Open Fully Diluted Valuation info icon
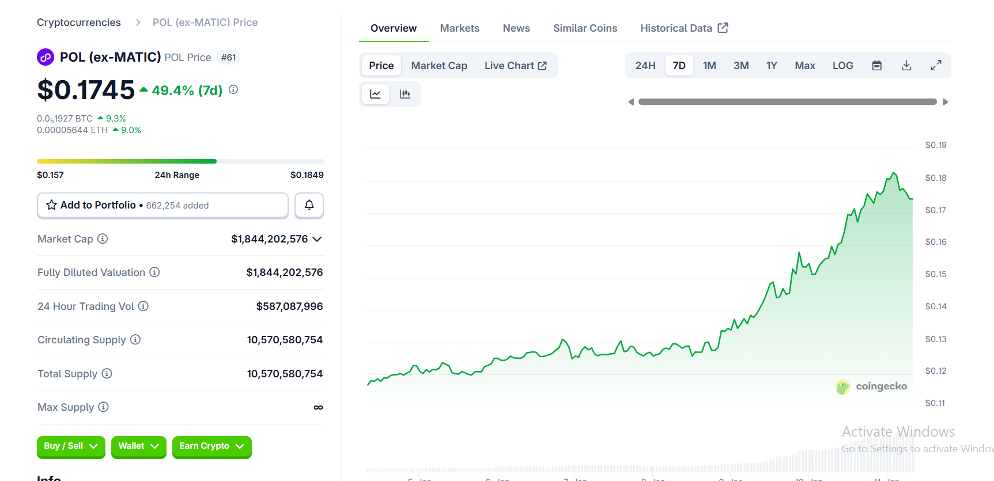This screenshot has height=481, width=994. tap(154, 272)
